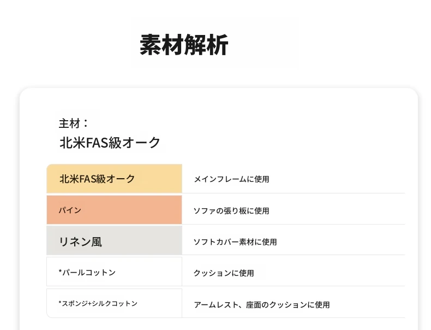Image resolution: width=431 pixels, height=330 pixels.
Task: Select the *パールコットン table cell
Action: tap(114, 272)
